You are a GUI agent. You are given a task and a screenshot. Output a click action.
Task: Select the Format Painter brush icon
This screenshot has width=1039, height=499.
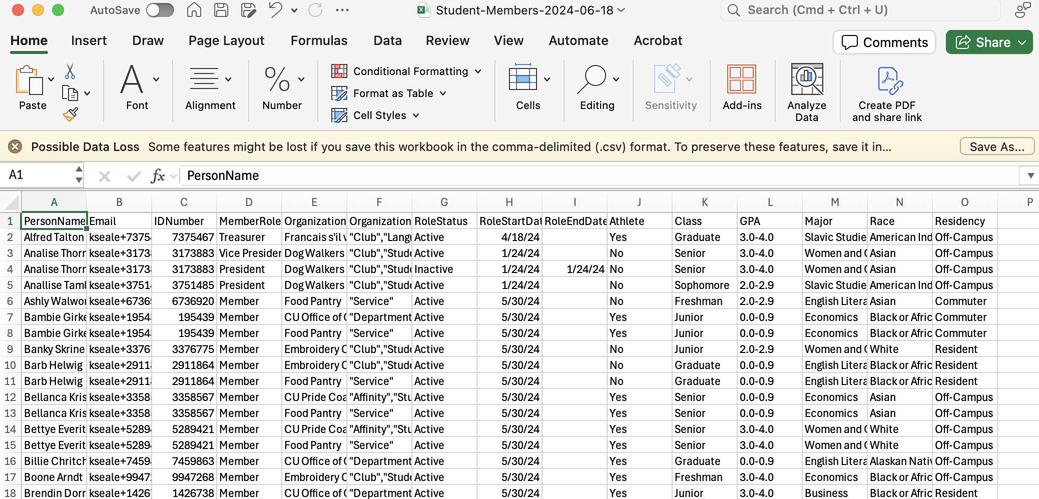coord(70,114)
